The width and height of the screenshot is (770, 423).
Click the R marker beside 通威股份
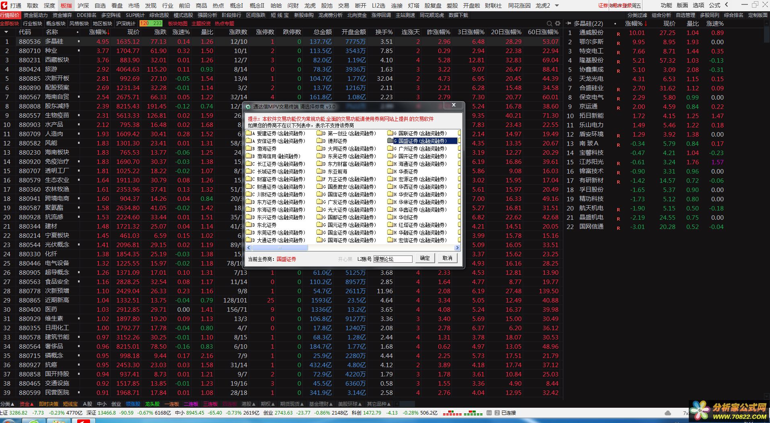(618, 34)
